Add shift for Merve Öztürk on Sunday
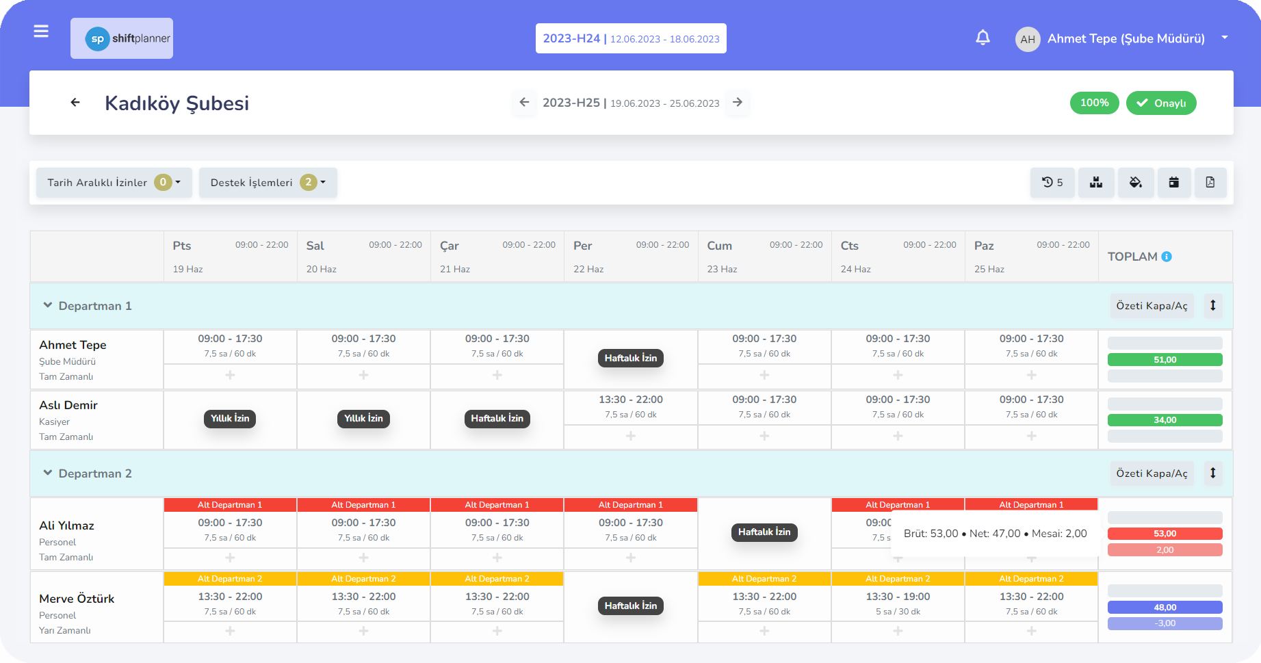This screenshot has width=1261, height=663. coord(1032,632)
